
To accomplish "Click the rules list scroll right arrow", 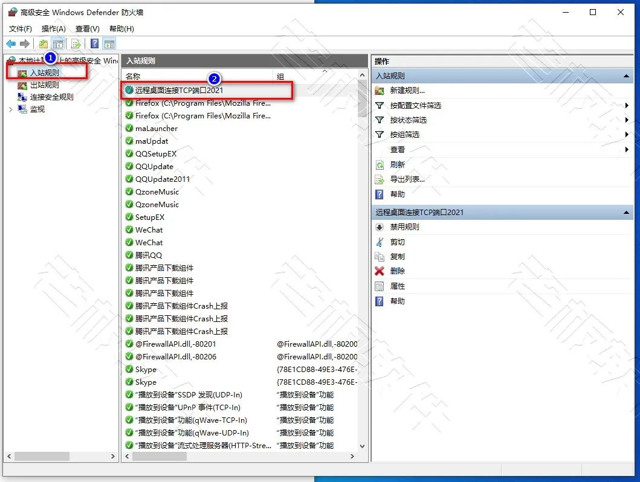I will tap(352, 456).
